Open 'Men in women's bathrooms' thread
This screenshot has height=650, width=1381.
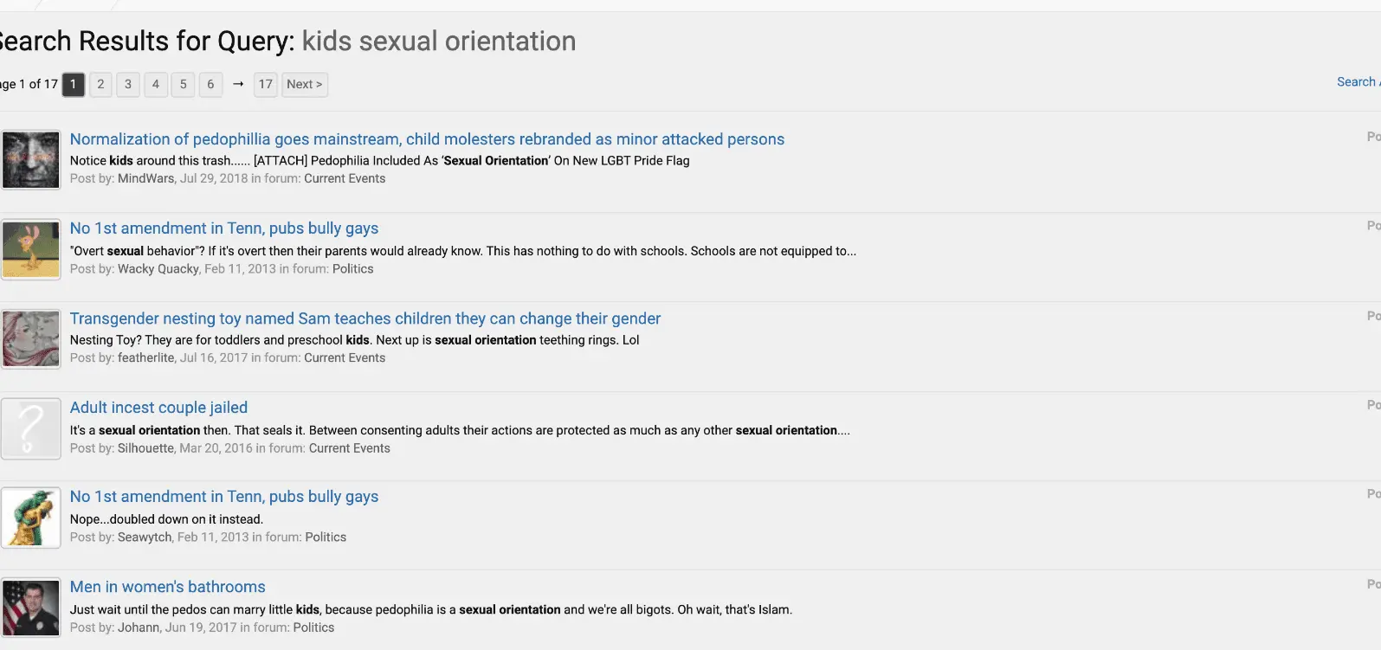point(167,587)
